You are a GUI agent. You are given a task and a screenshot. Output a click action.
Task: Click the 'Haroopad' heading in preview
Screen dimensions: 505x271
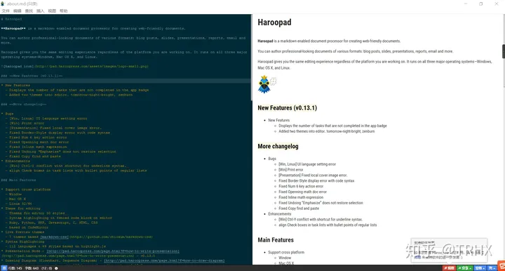click(x=274, y=22)
